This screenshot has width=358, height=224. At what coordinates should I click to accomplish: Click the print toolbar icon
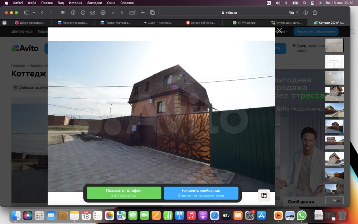click(x=103, y=13)
